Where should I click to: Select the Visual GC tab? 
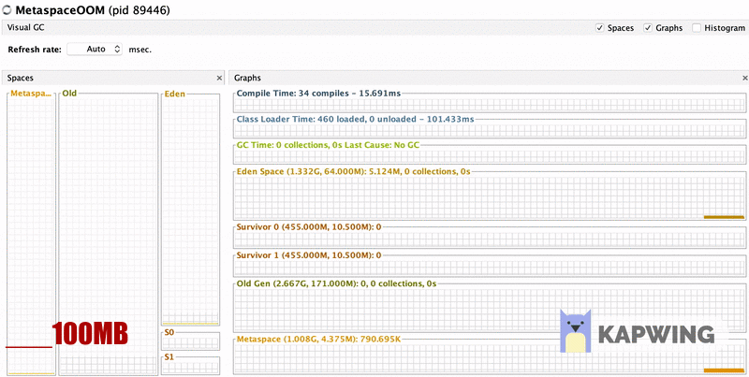pos(26,28)
